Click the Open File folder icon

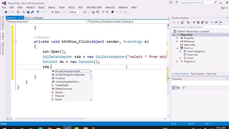pyautogui.click(x=24, y=12)
